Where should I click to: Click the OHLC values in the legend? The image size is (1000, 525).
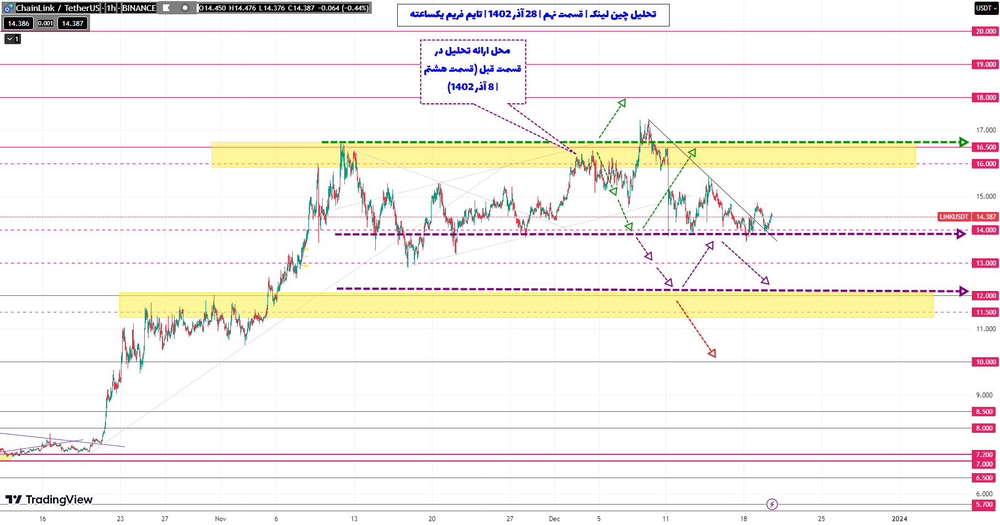click(x=283, y=8)
